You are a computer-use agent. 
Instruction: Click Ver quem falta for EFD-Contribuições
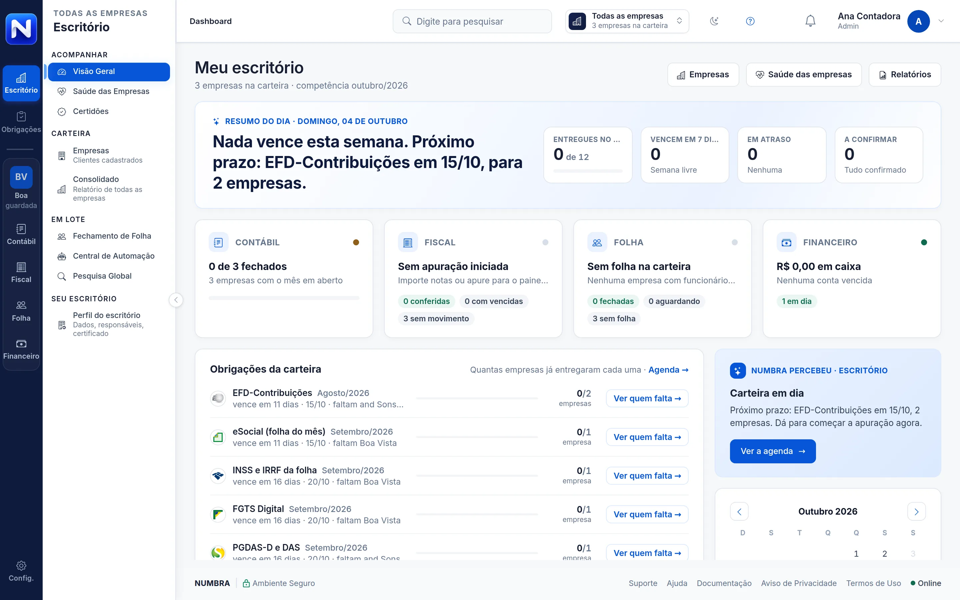pos(647,398)
